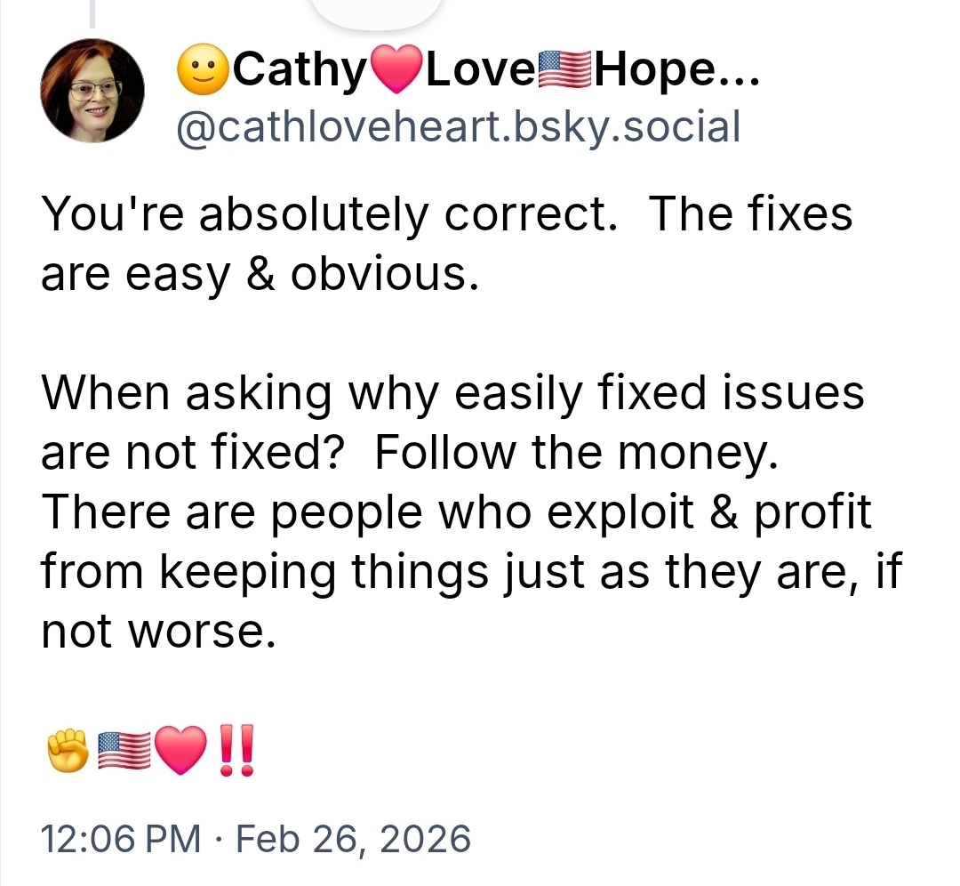Click the pink heart in the display name

tap(397, 72)
